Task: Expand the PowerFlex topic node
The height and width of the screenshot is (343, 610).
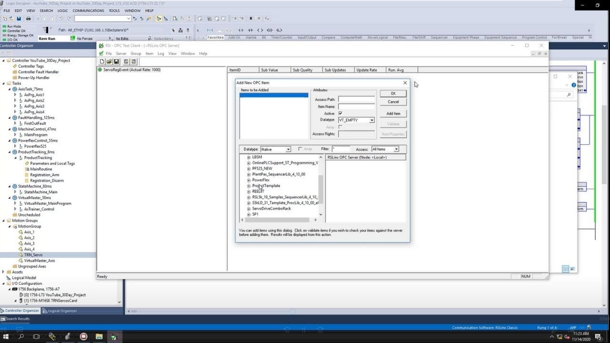Action: [x=249, y=180]
